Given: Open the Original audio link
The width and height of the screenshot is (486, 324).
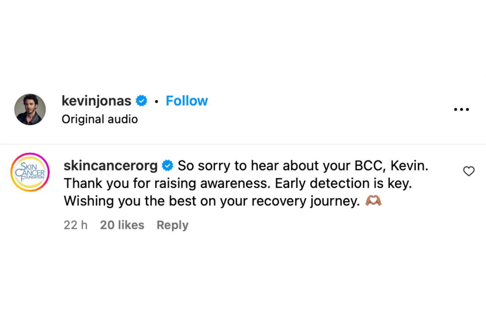Looking at the screenshot, I should [100, 119].
